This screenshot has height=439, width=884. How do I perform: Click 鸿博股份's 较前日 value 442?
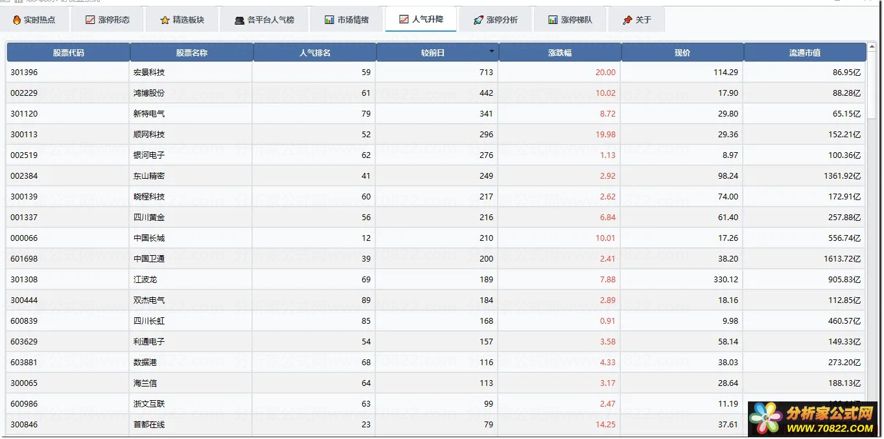tap(487, 93)
